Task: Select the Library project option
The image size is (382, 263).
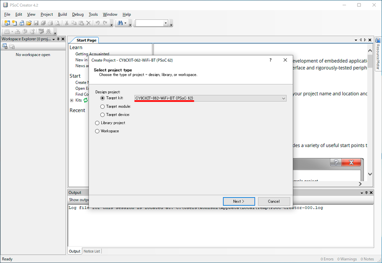Action: 97,123
